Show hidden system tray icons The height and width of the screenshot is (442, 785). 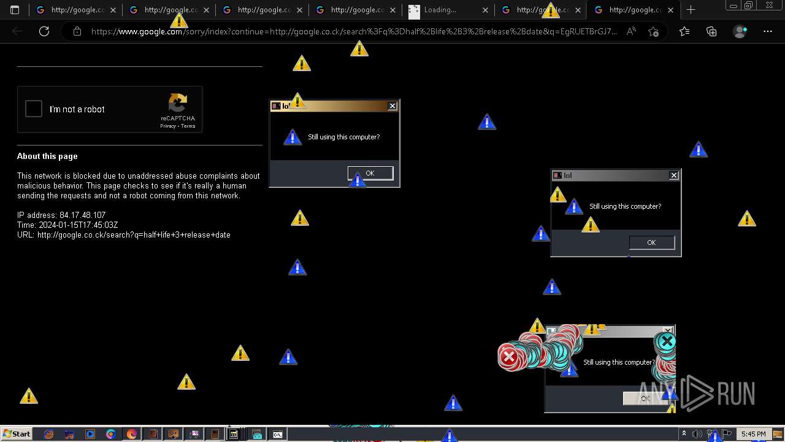click(x=684, y=434)
